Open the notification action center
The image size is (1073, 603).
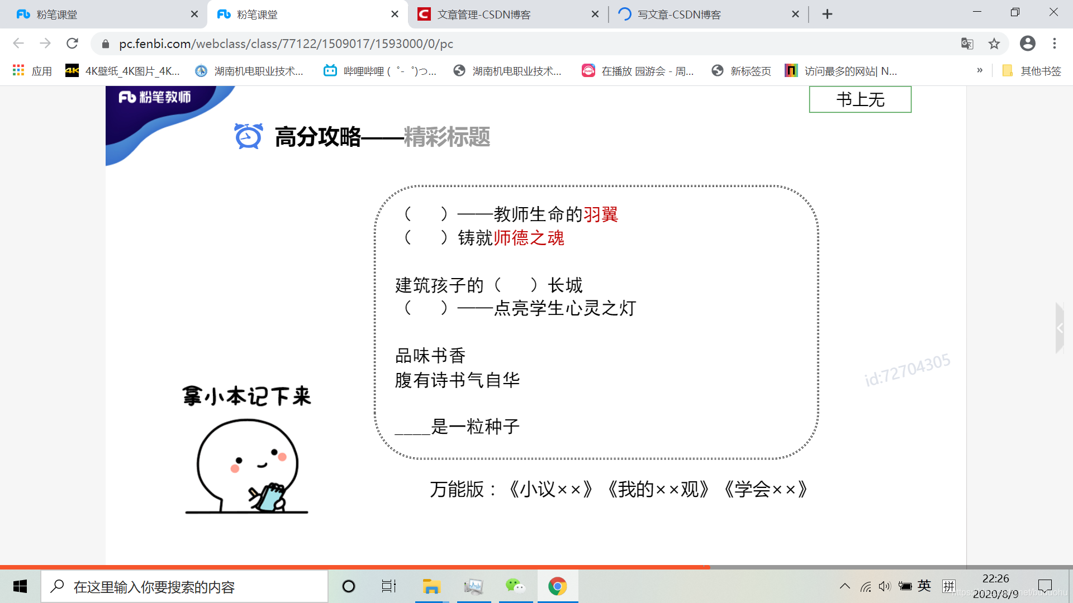coord(1044,586)
